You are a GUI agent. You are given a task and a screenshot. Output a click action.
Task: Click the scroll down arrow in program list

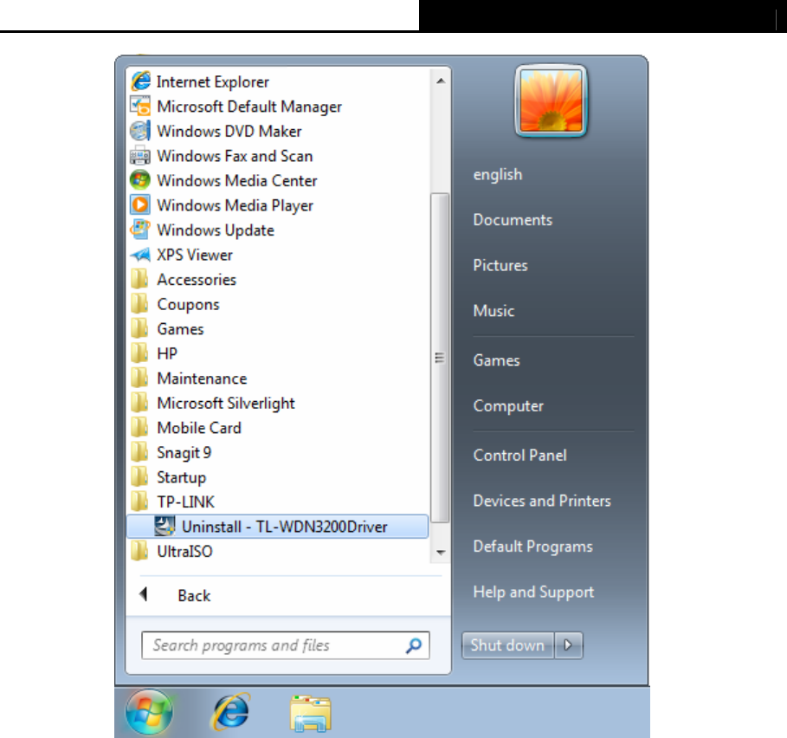coord(441,553)
